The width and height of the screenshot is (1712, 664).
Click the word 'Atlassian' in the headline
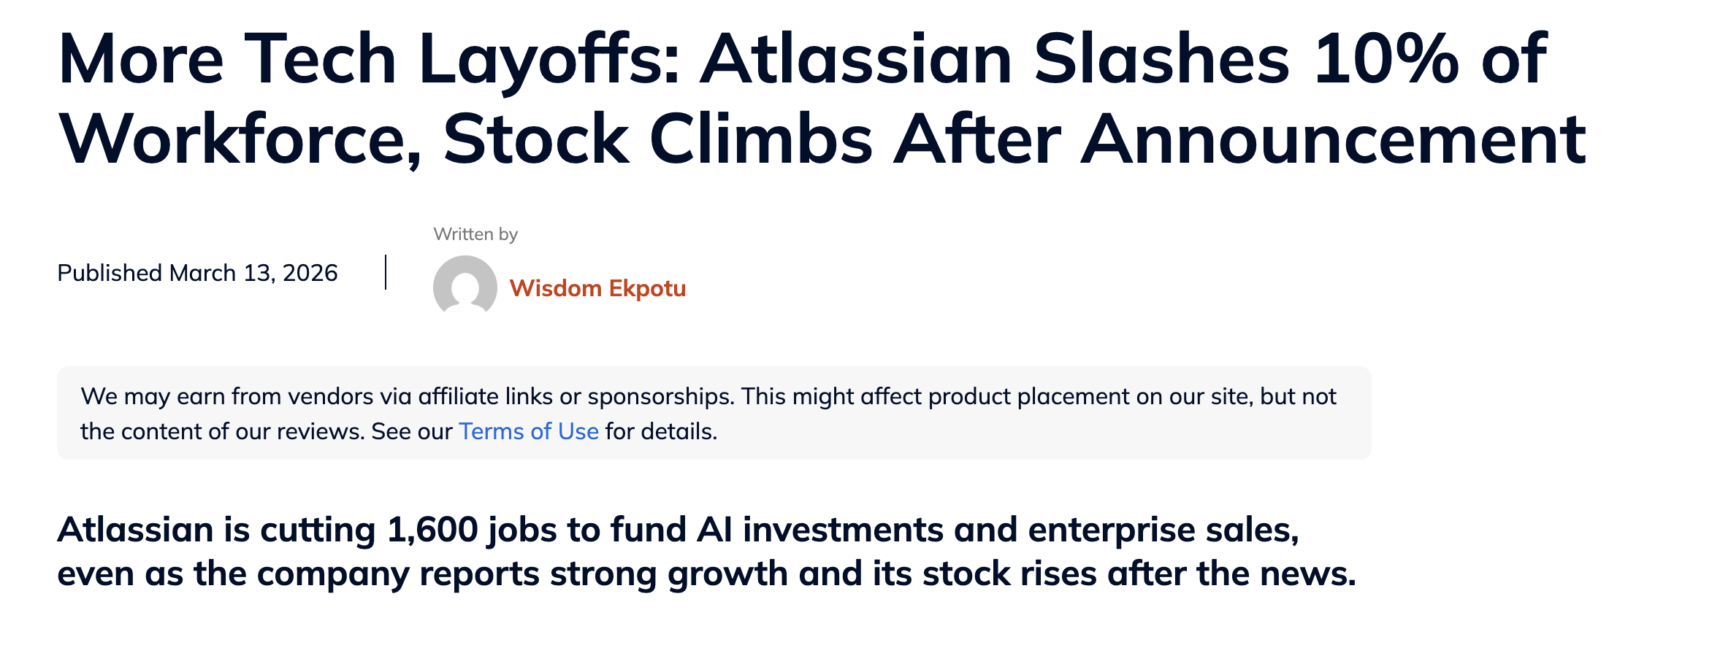coord(856,58)
